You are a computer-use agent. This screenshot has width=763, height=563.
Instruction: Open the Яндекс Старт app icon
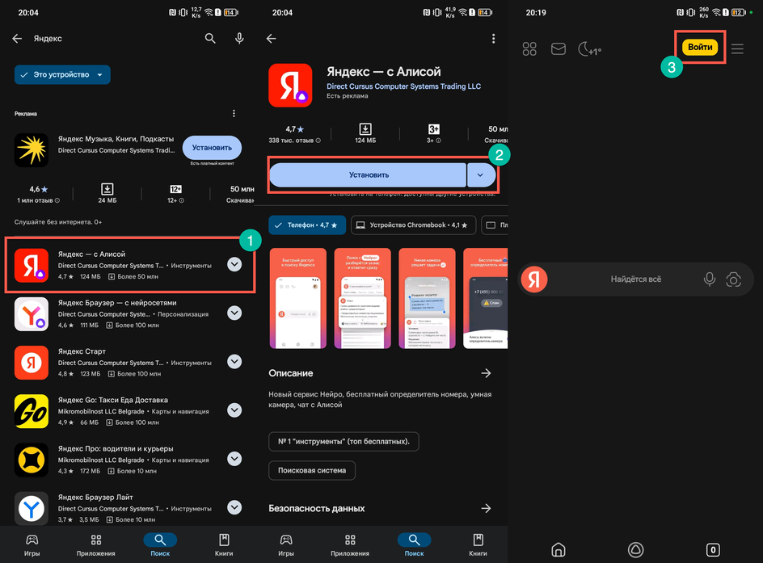click(32, 363)
